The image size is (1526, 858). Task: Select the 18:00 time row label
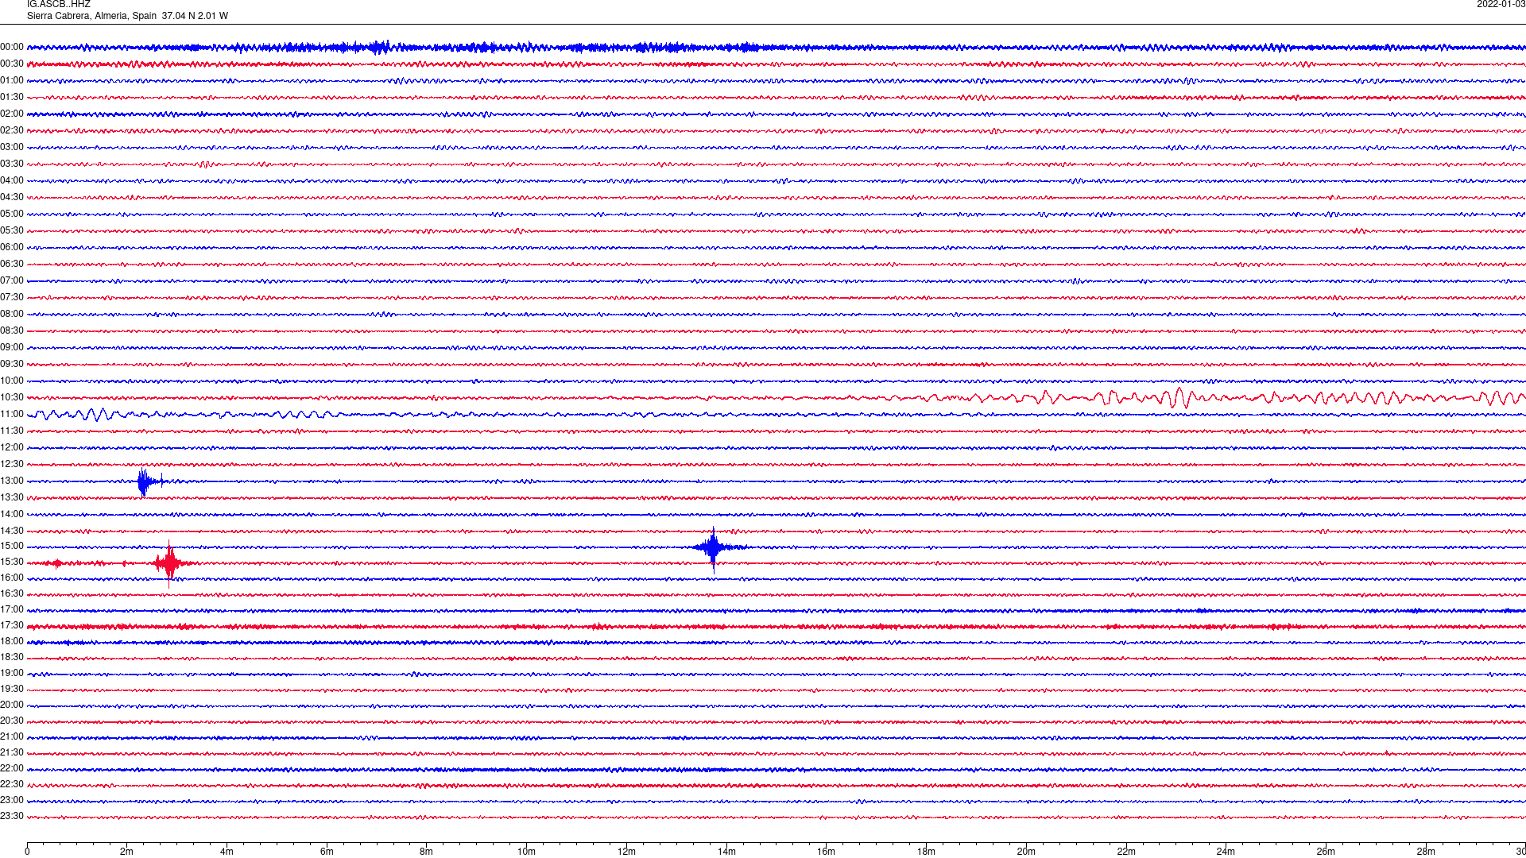[12, 642]
